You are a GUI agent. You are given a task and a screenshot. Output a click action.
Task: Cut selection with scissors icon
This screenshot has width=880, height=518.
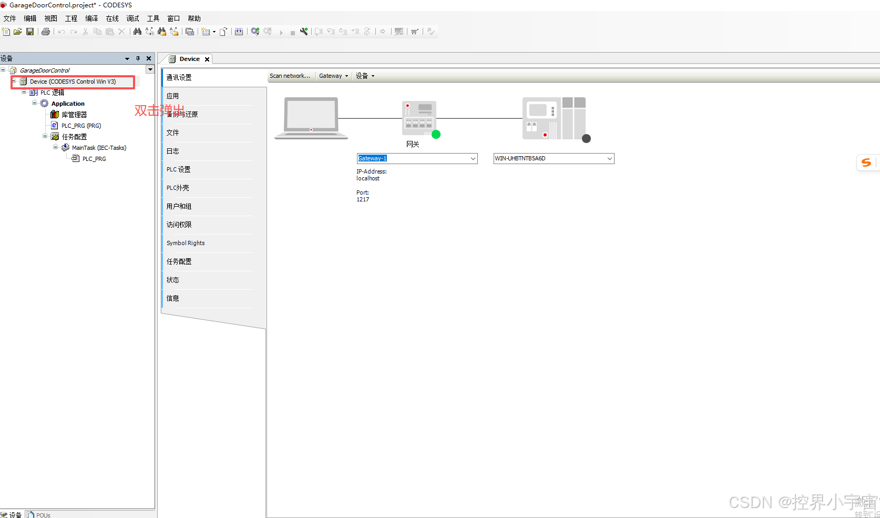coord(85,32)
